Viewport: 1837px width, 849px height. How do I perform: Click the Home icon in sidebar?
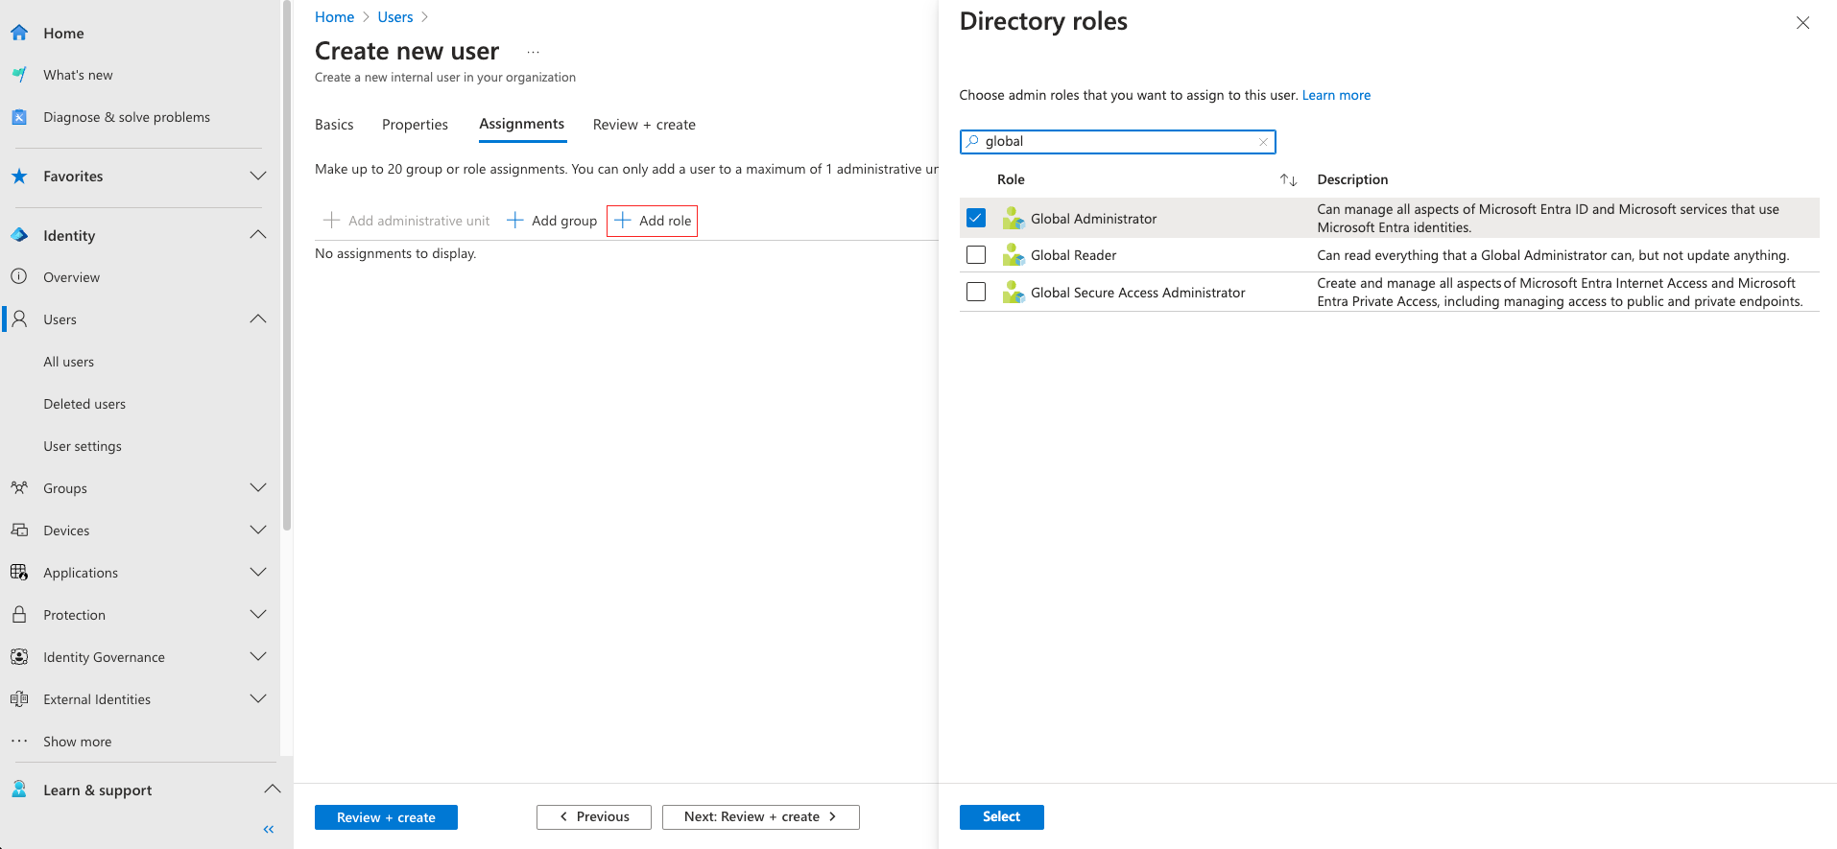pos(19,33)
